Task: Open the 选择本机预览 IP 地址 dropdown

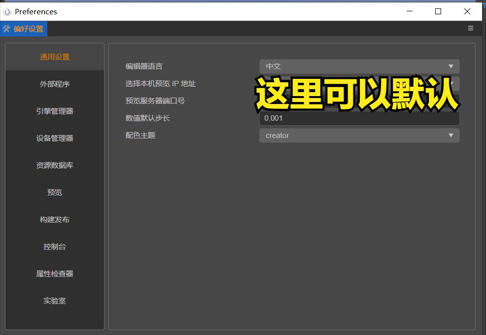Action: [x=359, y=84]
